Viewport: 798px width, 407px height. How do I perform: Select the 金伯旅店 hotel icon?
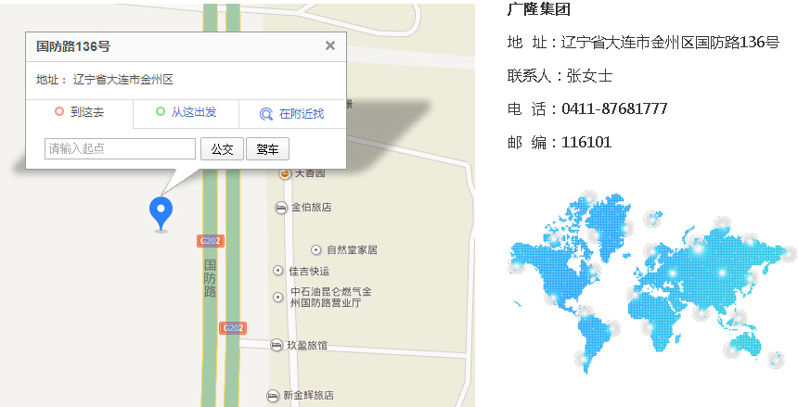click(280, 208)
